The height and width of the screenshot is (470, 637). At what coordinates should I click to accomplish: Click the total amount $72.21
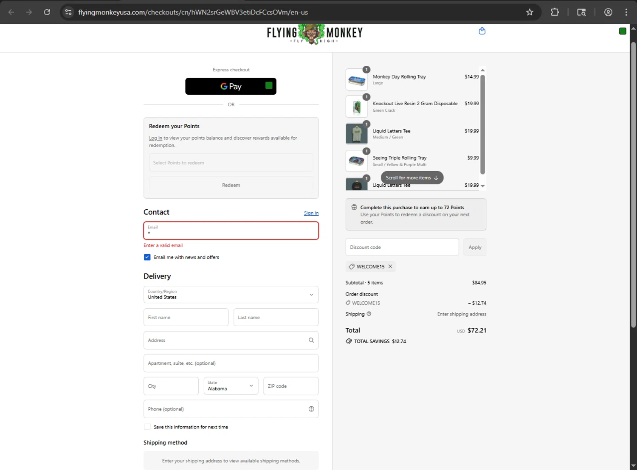point(477,330)
